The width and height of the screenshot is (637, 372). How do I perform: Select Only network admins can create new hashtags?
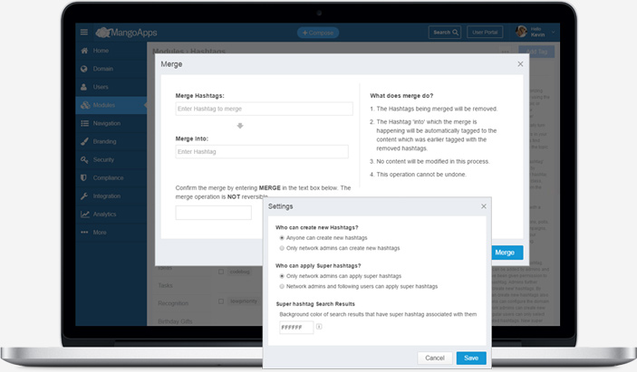coord(282,248)
